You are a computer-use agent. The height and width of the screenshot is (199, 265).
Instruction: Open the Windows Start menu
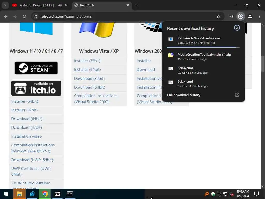(6, 194)
